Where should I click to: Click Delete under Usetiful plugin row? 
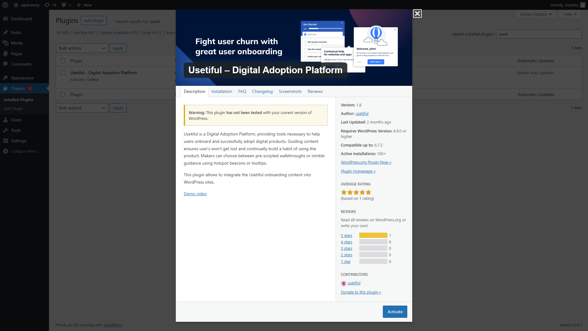(x=93, y=79)
